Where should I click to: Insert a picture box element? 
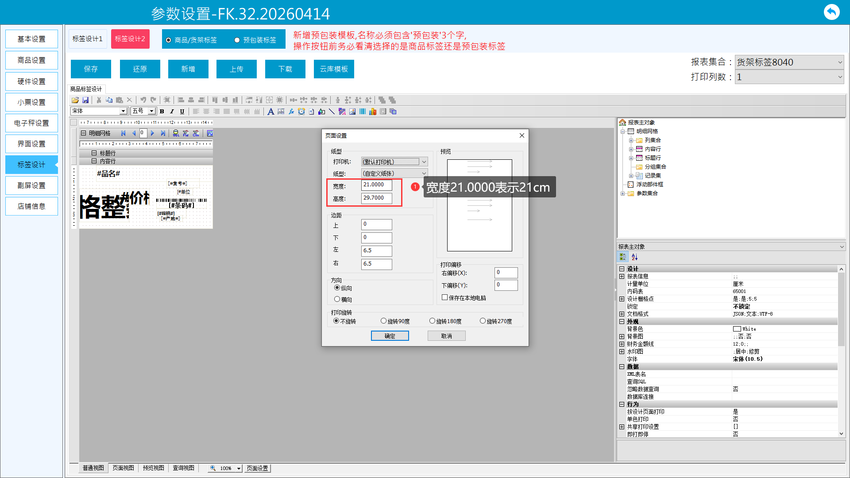click(x=352, y=112)
